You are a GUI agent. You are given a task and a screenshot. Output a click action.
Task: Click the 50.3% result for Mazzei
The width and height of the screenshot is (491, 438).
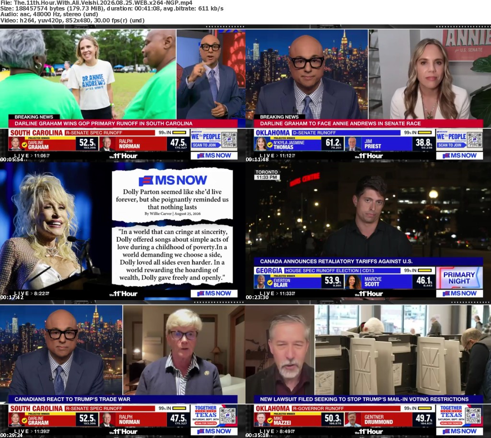coord(333,418)
